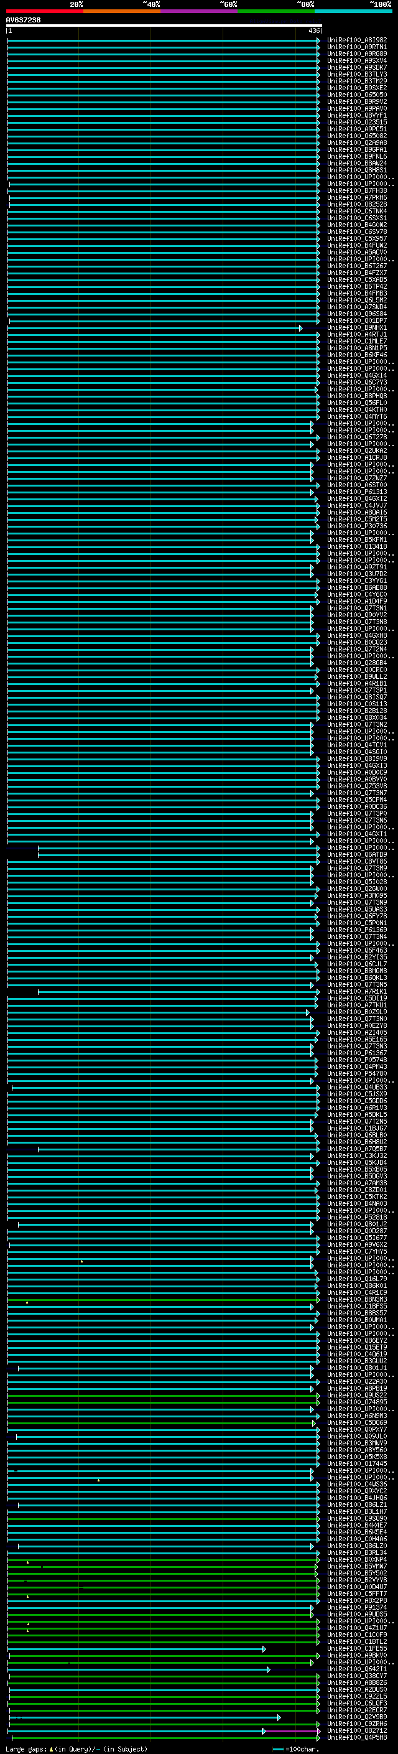Viewport: 398px width, 1754px height.
Task: Select the UniRef100_C9SQ90 label
Action: point(357,1518)
